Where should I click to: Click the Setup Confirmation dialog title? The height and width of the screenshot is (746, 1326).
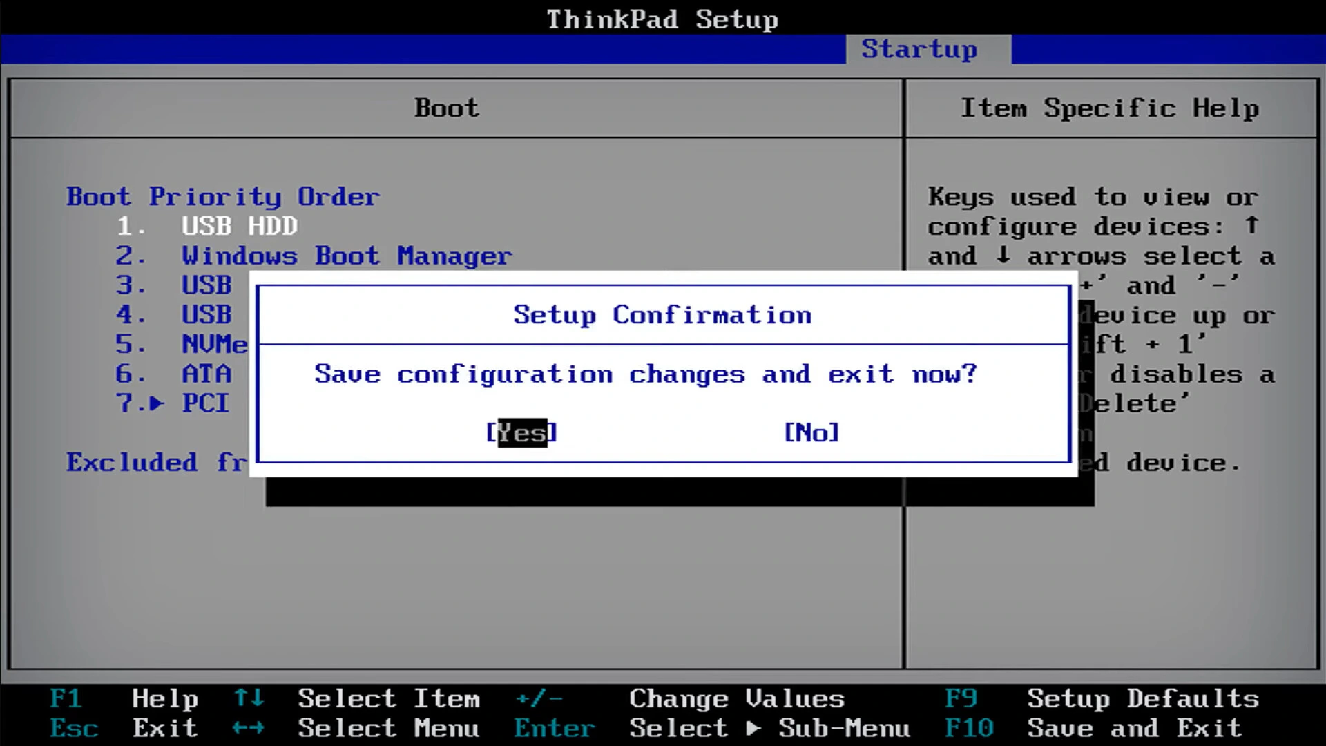pyautogui.click(x=662, y=315)
